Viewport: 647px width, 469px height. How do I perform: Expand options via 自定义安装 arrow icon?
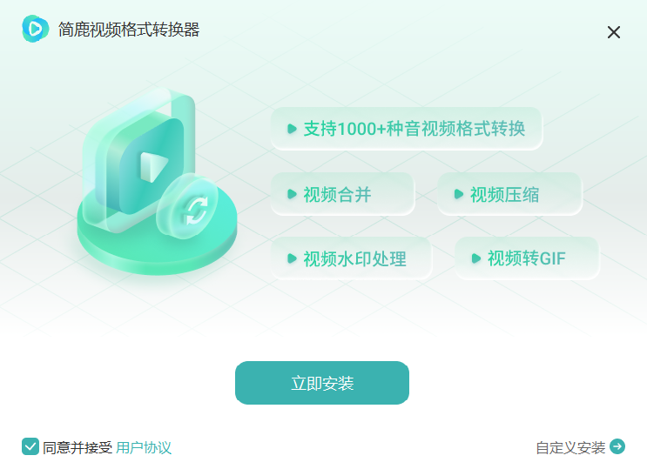click(617, 446)
